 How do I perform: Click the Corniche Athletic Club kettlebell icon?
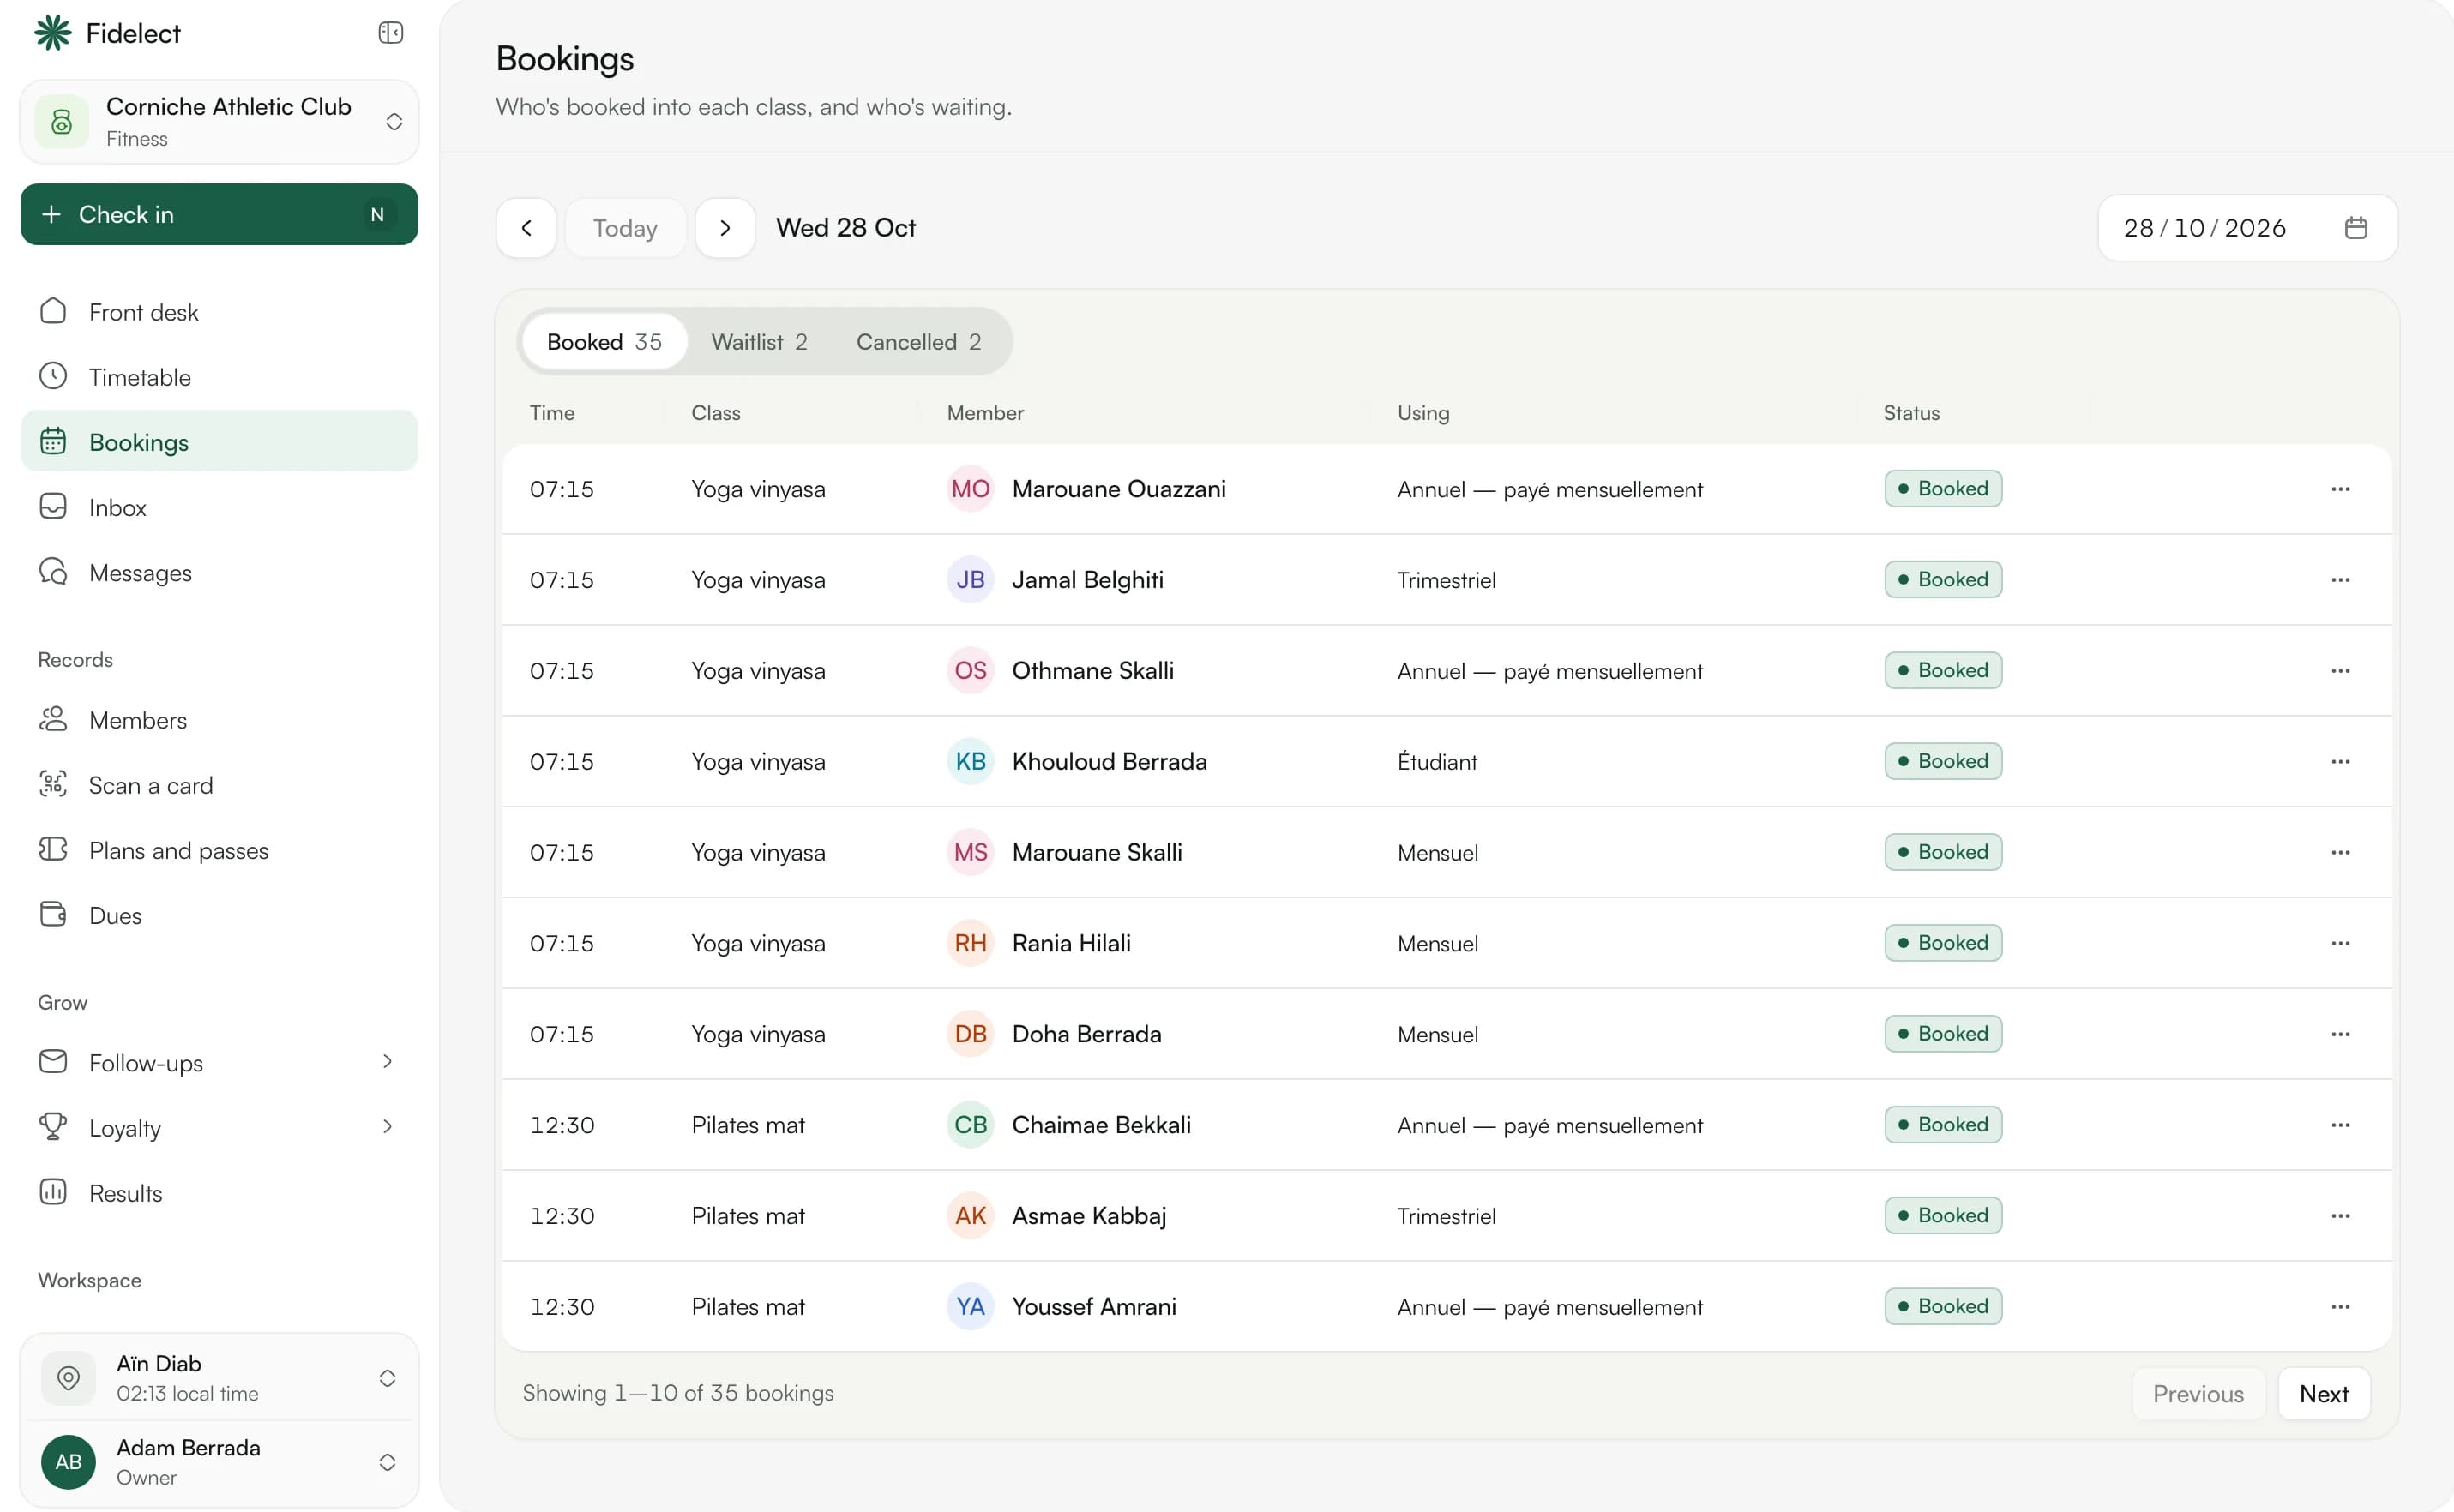(62, 122)
